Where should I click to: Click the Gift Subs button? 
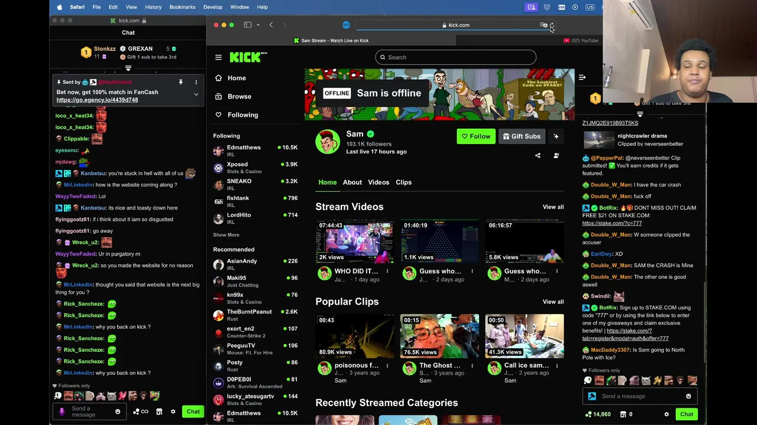[522, 136]
